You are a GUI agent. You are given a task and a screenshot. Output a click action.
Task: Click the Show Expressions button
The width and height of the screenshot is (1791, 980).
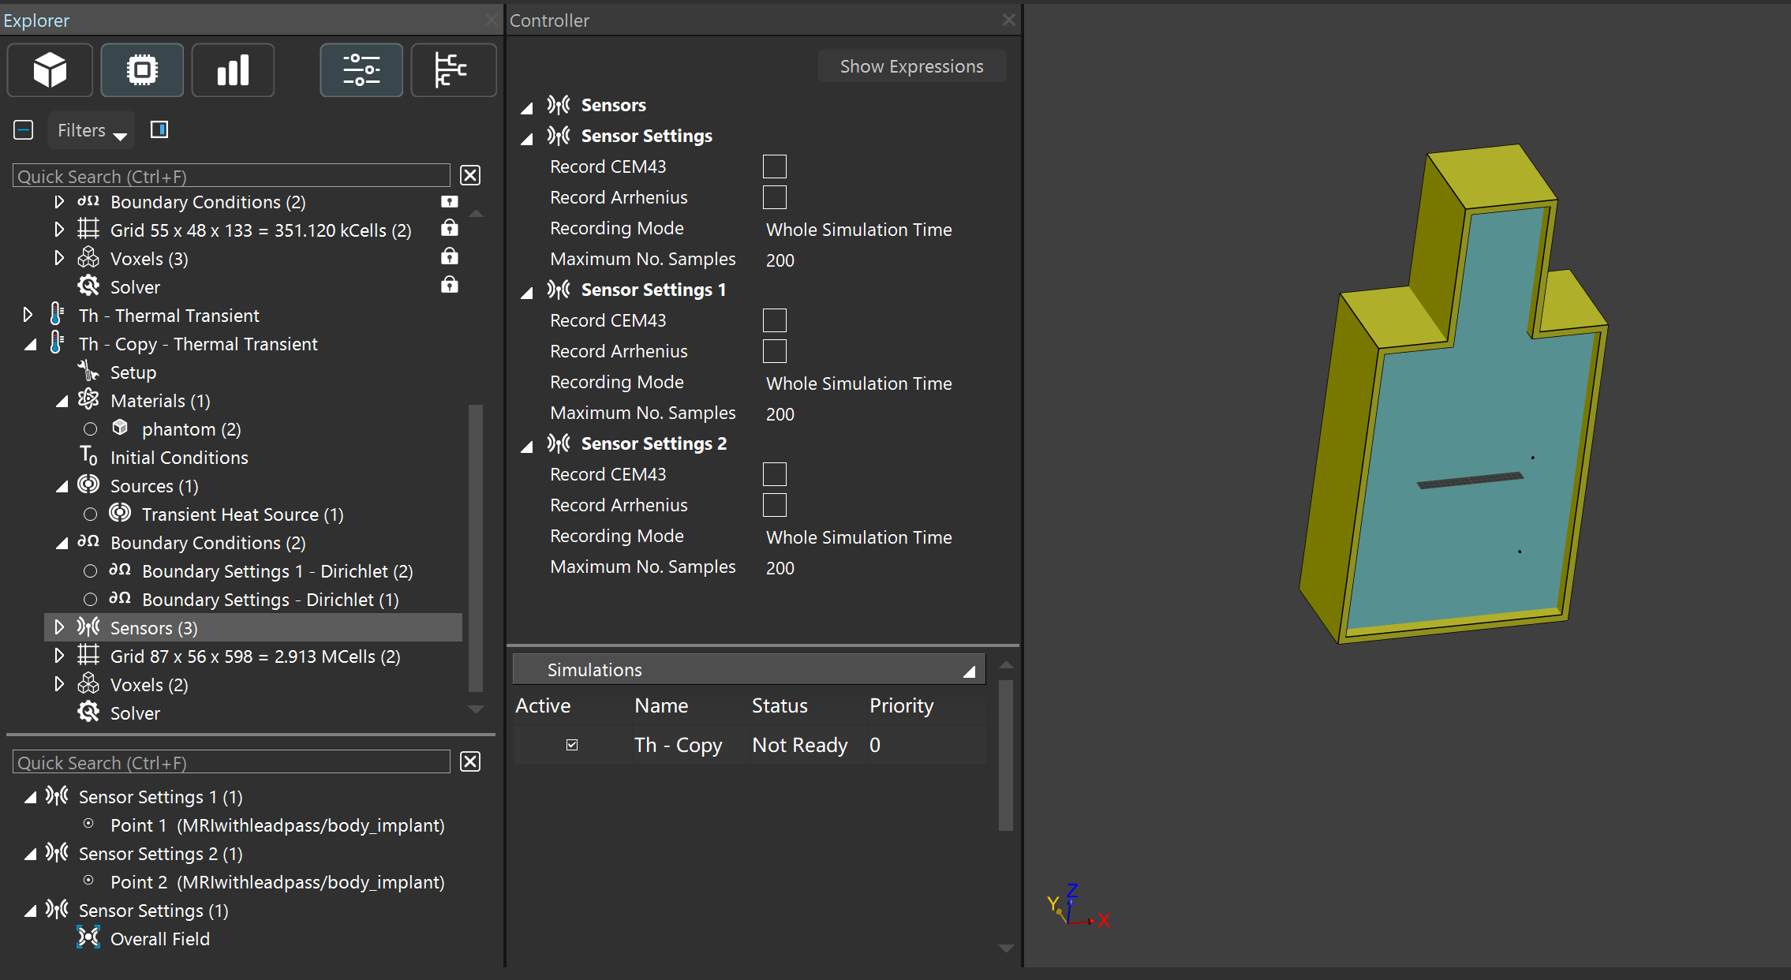pyautogui.click(x=911, y=66)
